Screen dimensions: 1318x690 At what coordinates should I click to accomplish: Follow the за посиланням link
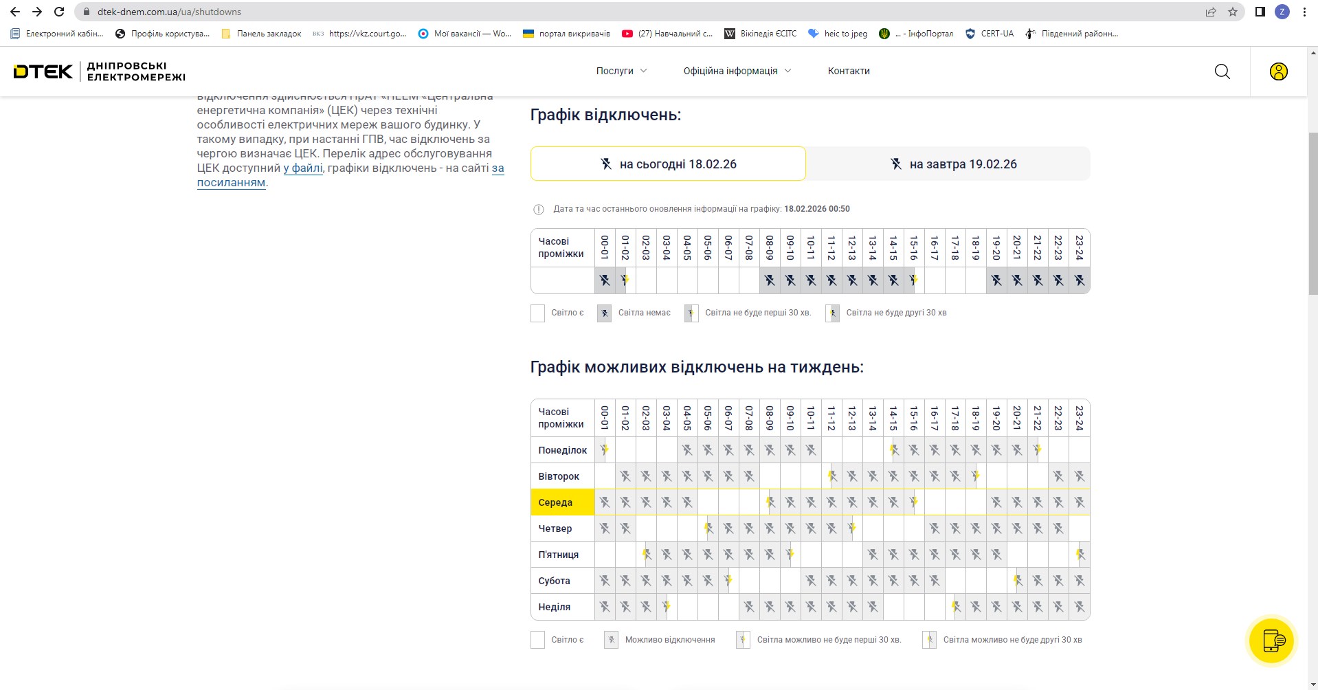(231, 183)
